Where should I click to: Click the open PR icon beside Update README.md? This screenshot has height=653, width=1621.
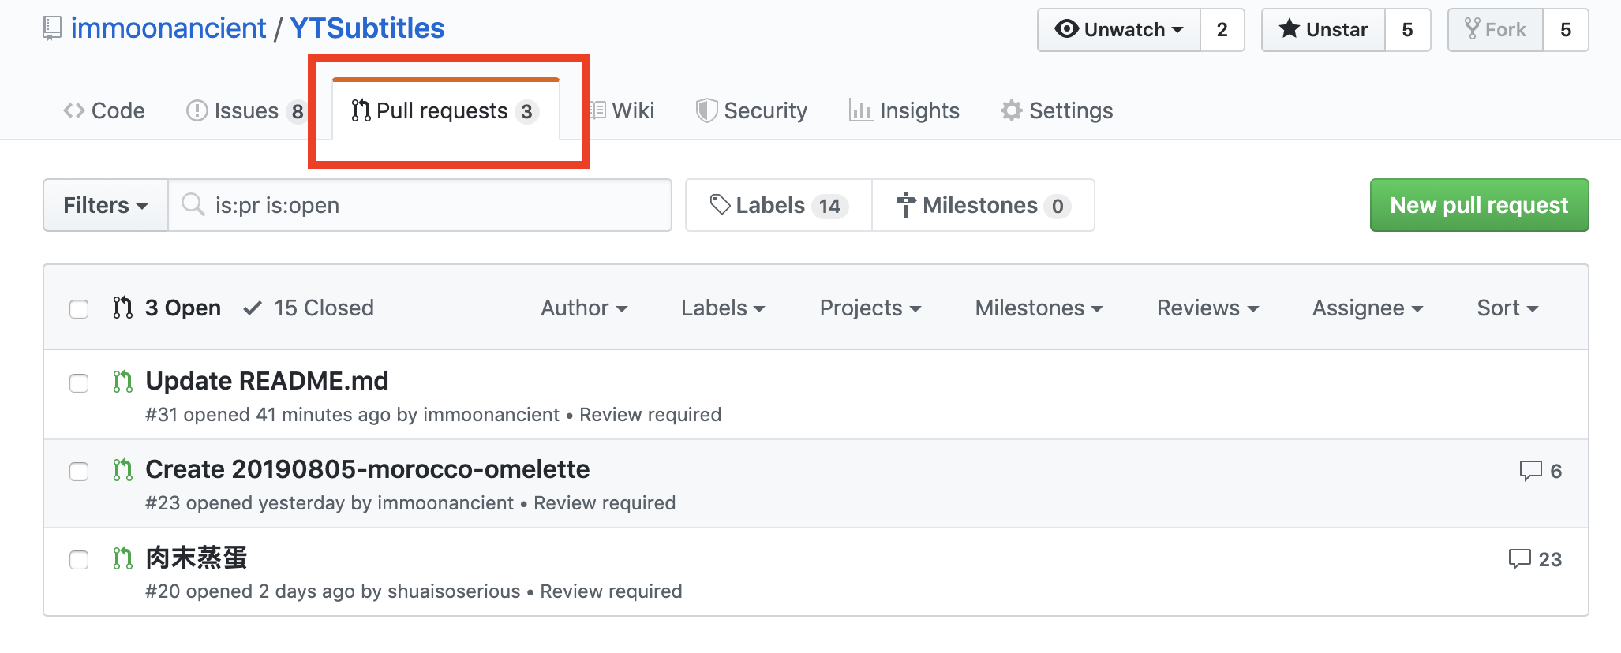tap(122, 382)
